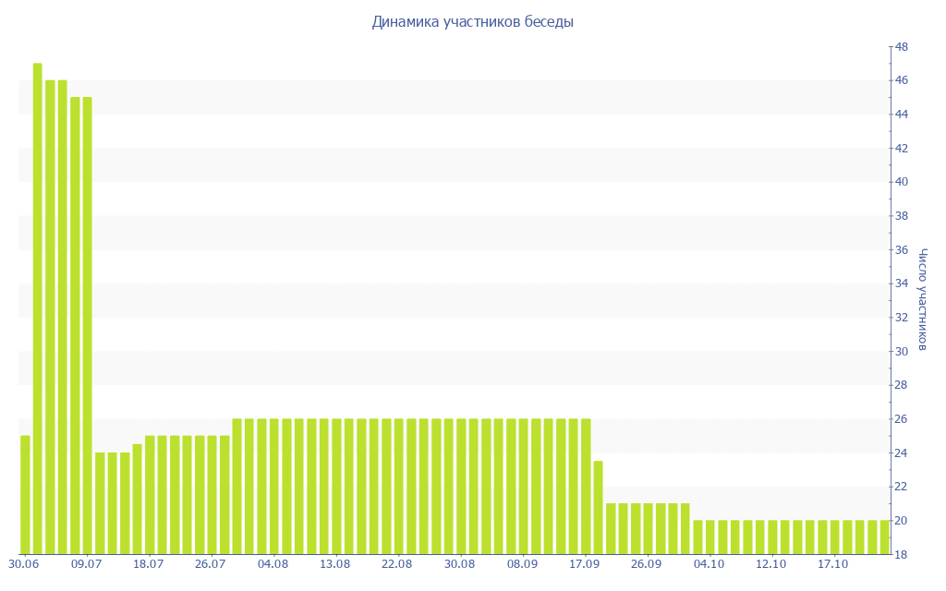Image resolution: width=946 pixels, height=591 pixels.
Task: Click the chart title 'Динамика участников беседы'
Action: coord(472,22)
